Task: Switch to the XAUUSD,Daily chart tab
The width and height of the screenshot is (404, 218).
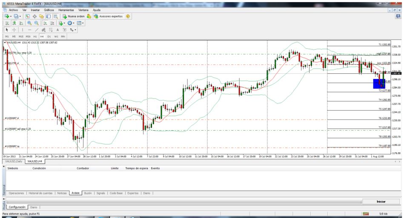Action: click(13, 162)
